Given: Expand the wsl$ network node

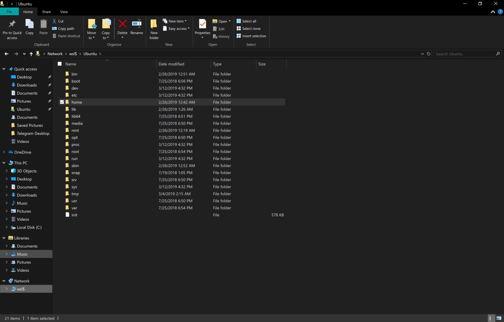Looking at the screenshot, I should 6,289.
